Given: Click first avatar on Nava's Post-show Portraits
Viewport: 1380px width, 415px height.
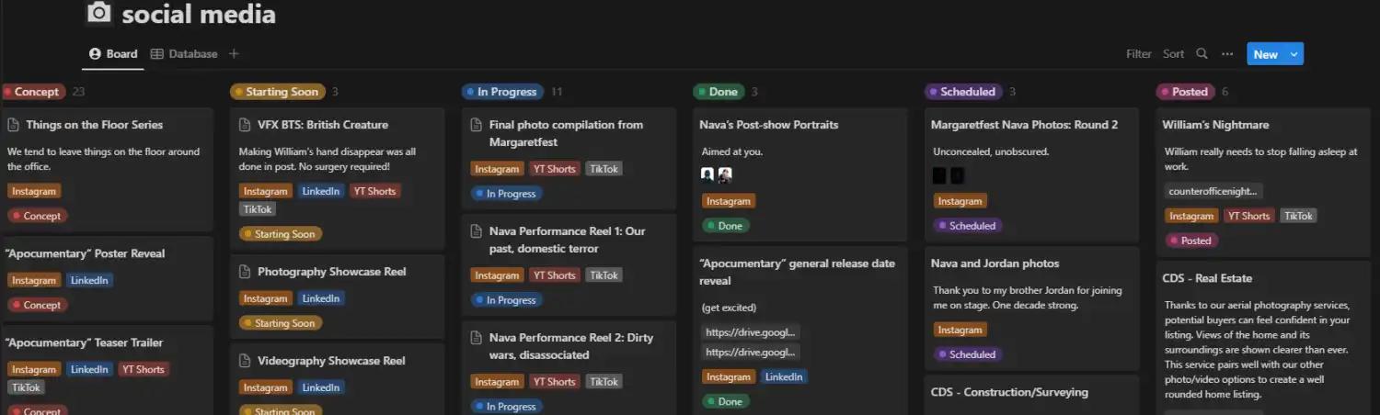Looking at the screenshot, I should coord(707,175).
